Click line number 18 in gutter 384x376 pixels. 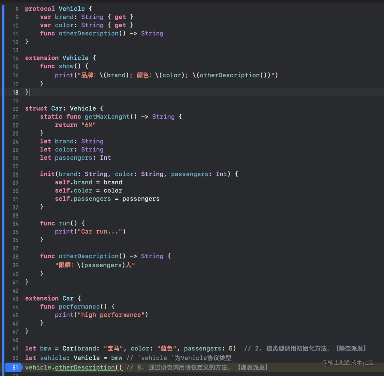(x=15, y=92)
